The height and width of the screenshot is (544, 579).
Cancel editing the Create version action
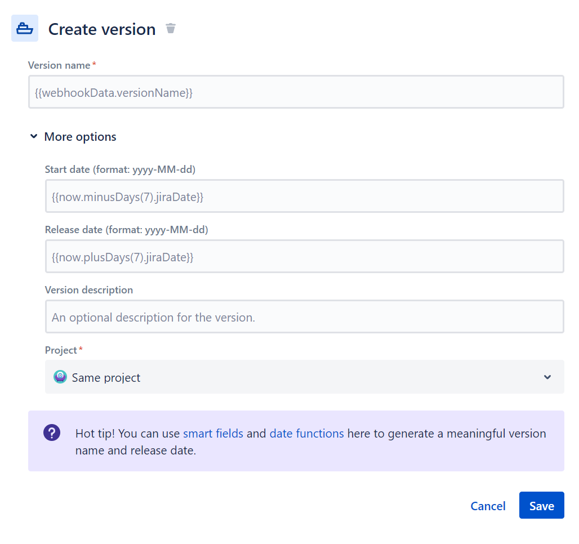488,506
